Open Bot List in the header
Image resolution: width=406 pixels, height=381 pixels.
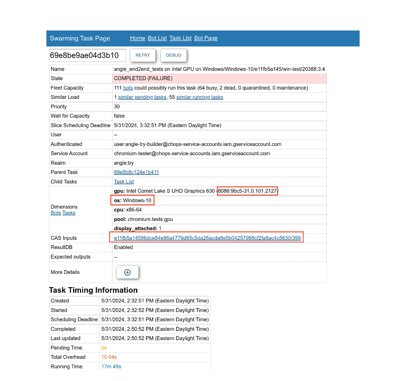(x=157, y=38)
